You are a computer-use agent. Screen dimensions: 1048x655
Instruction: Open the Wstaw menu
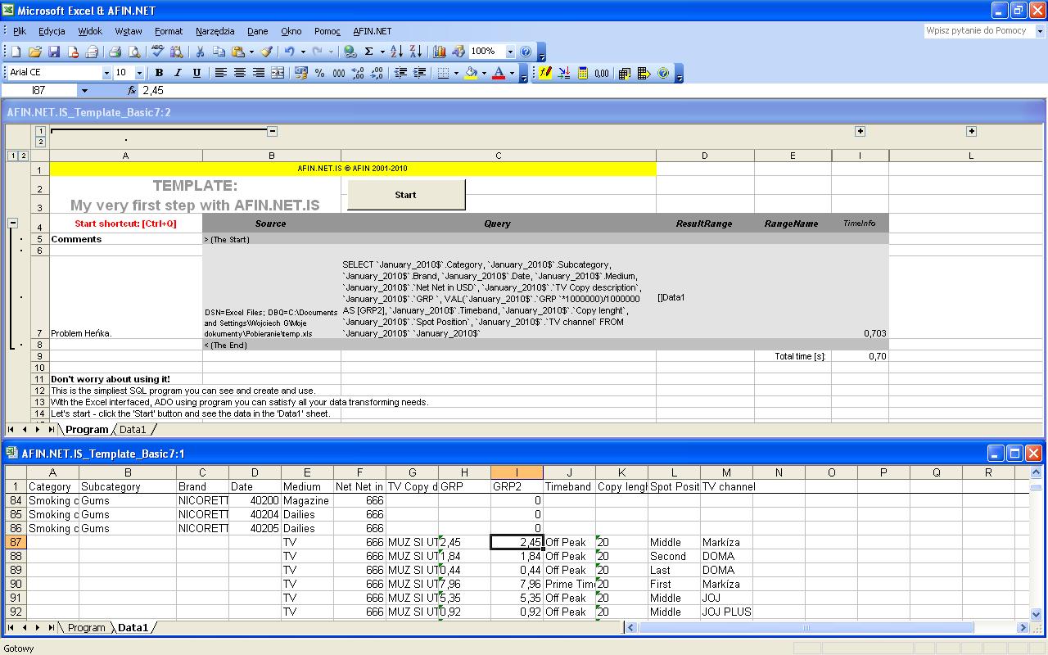click(x=129, y=31)
